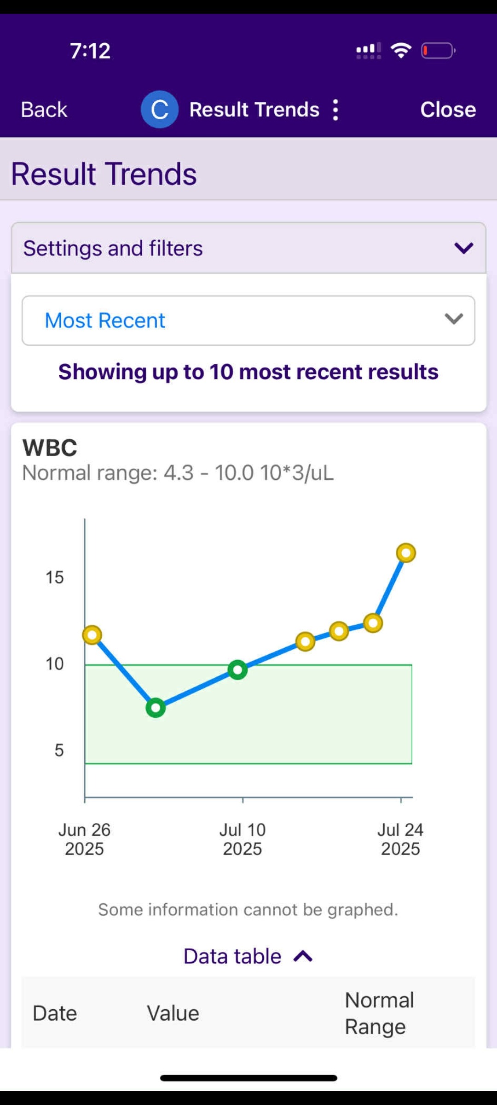
Task: Tap the green data point near Jul 10
Action: click(237, 669)
